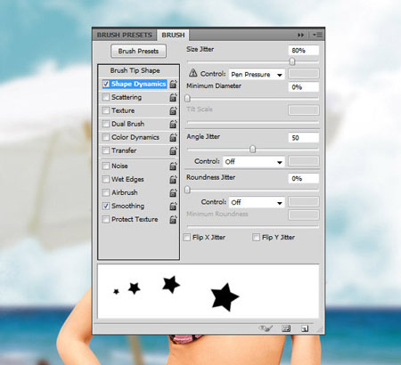Check the Flip X Jitter box
401x365 pixels.
[x=187, y=238]
